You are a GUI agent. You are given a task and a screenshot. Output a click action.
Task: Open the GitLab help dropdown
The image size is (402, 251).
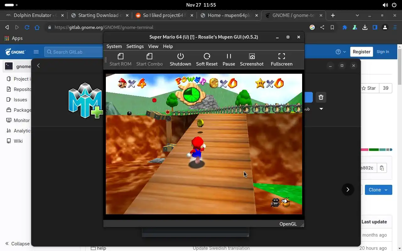340,52
